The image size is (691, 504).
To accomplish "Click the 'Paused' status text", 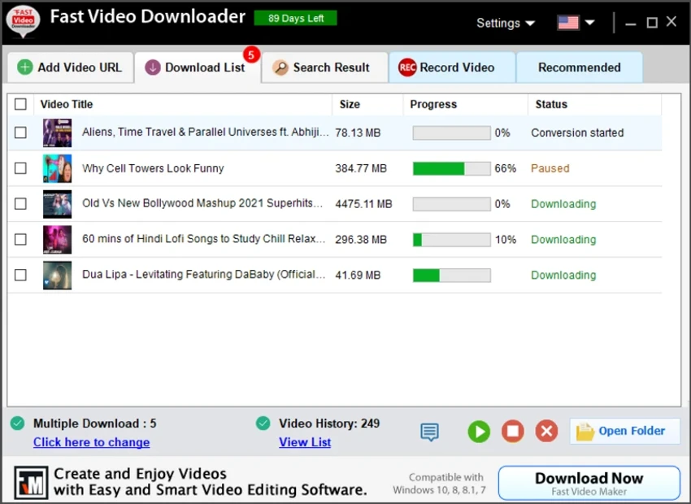I will [x=550, y=168].
